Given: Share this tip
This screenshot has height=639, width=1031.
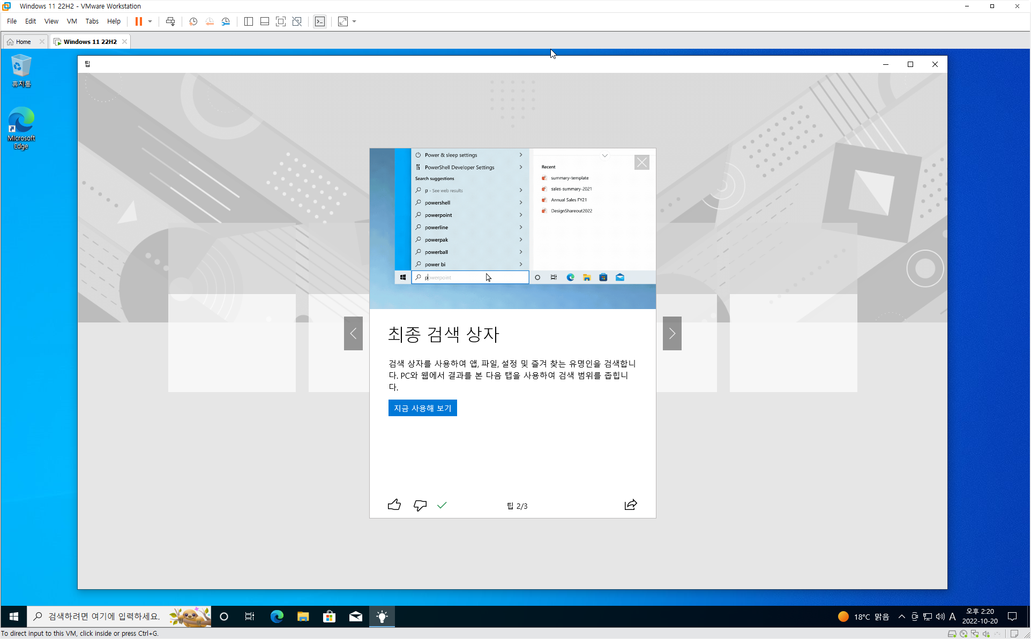Looking at the screenshot, I should click(x=631, y=505).
